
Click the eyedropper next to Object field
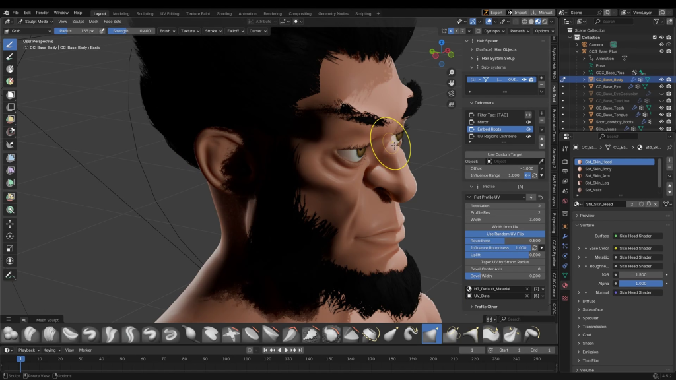coord(541,161)
